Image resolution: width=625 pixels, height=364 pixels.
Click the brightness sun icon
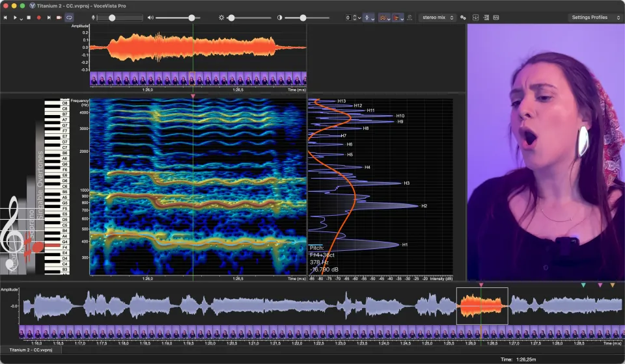coord(221,18)
